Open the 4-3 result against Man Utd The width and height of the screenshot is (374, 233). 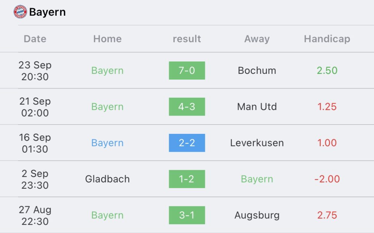click(x=187, y=107)
